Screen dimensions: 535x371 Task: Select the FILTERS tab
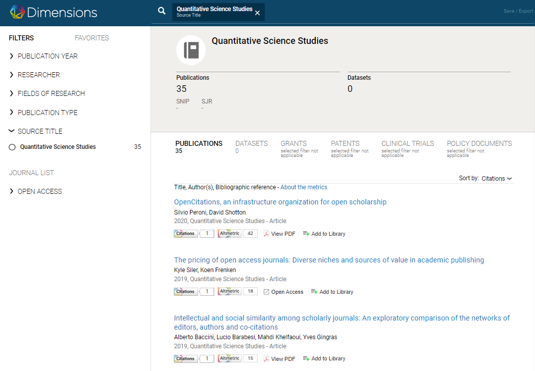point(21,38)
